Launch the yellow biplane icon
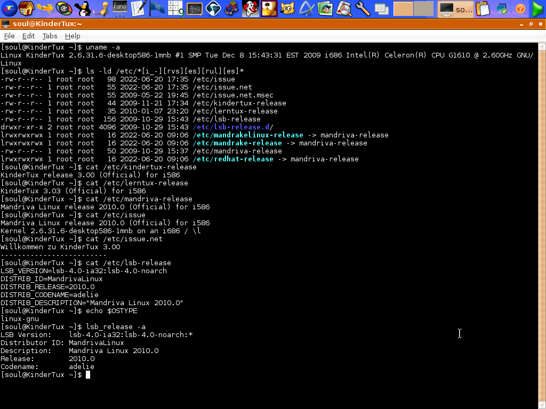This screenshot has height=409, width=546. (x=45, y=9)
